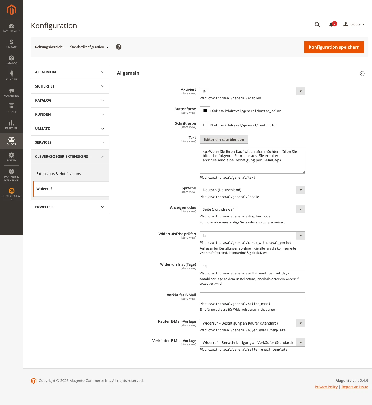Image resolution: width=372 pixels, height=405 pixels.
Task: Open the Sprache language dropdown
Action: (x=252, y=190)
